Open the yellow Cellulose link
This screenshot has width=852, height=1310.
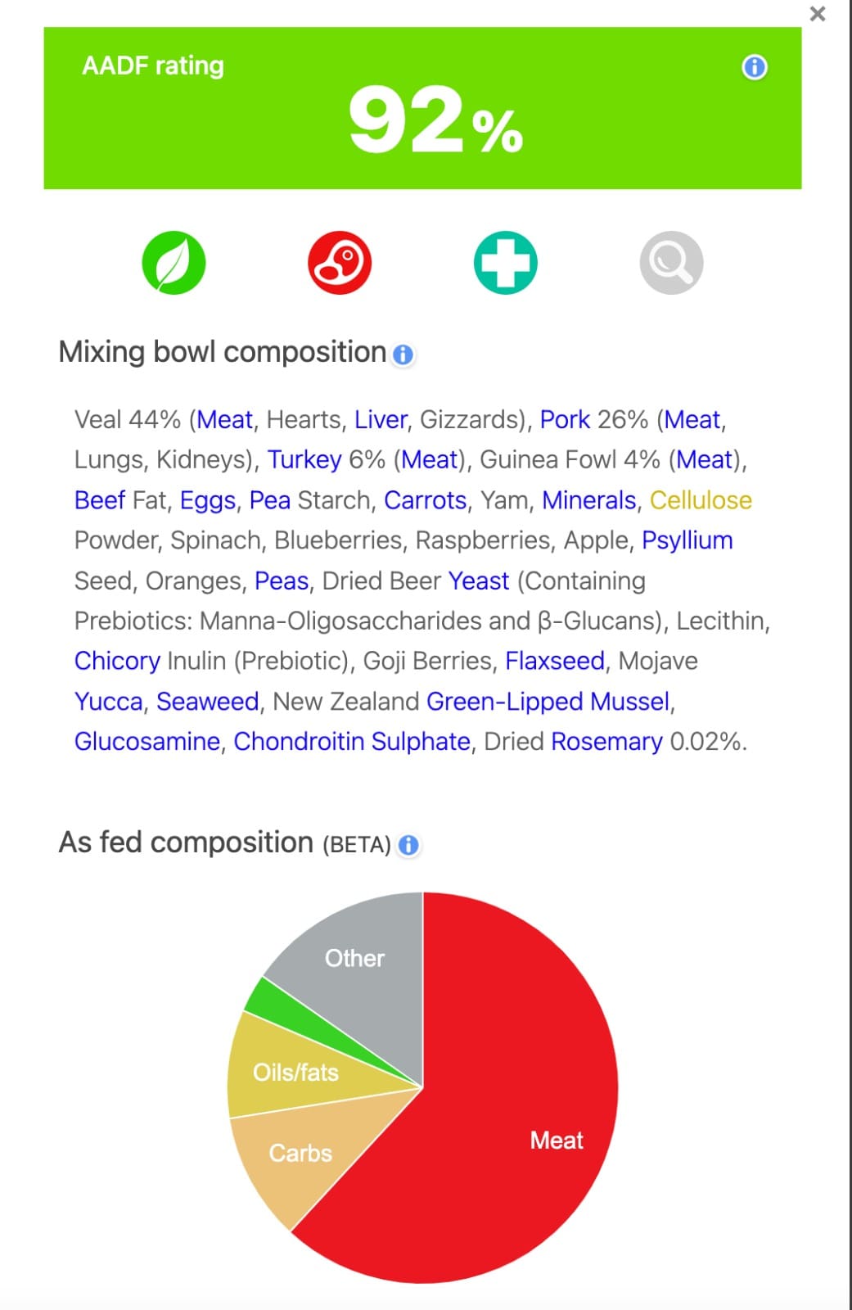pyautogui.click(x=701, y=499)
